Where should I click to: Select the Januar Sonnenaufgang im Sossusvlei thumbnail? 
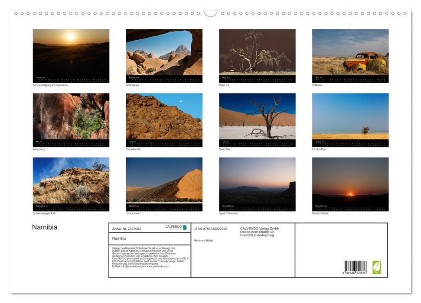point(71,55)
